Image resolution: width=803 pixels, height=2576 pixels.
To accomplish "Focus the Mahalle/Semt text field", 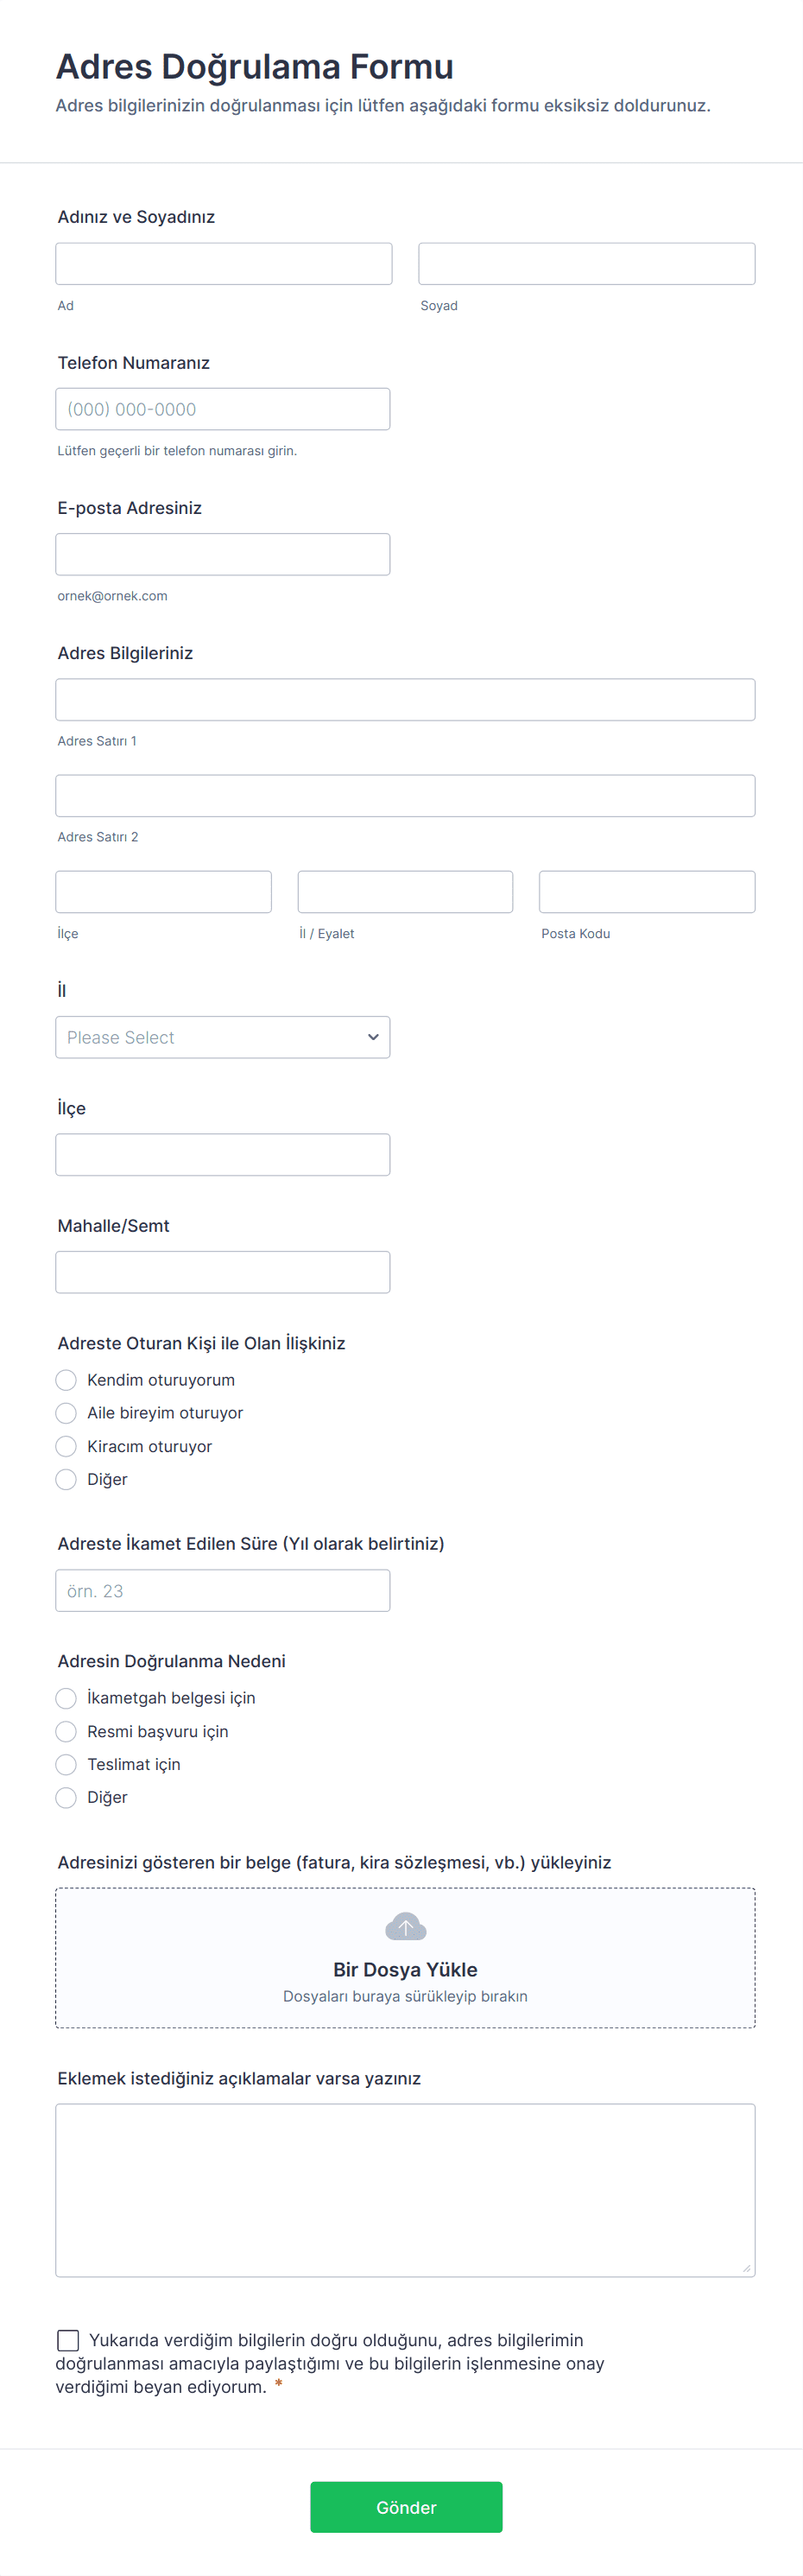I will pos(222,1272).
